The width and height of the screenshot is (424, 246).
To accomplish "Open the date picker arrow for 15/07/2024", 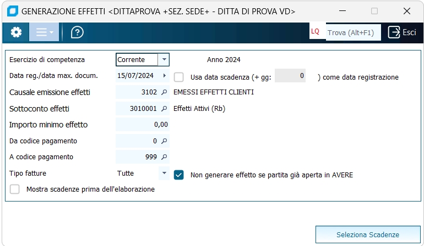I will pyautogui.click(x=164, y=76).
